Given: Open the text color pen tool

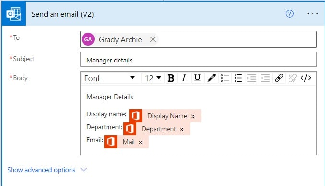Looking at the screenshot, I should click(211, 78).
